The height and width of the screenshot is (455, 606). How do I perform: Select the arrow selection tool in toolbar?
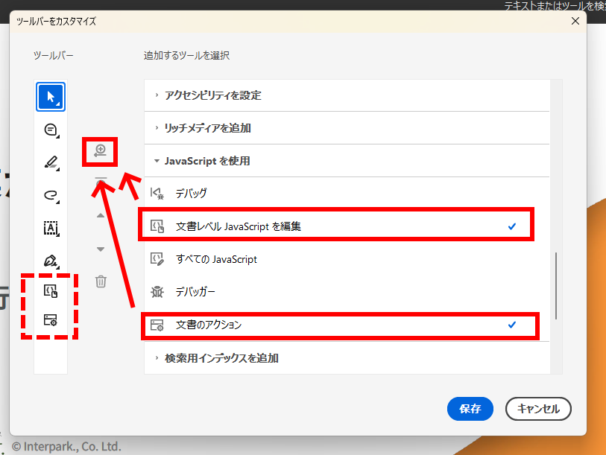point(51,97)
